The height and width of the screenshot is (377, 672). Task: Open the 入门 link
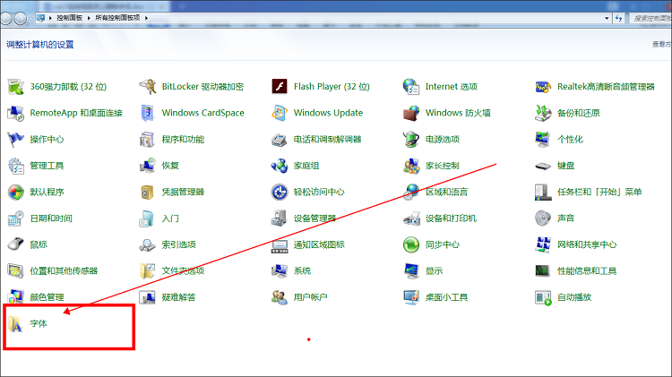(x=170, y=218)
